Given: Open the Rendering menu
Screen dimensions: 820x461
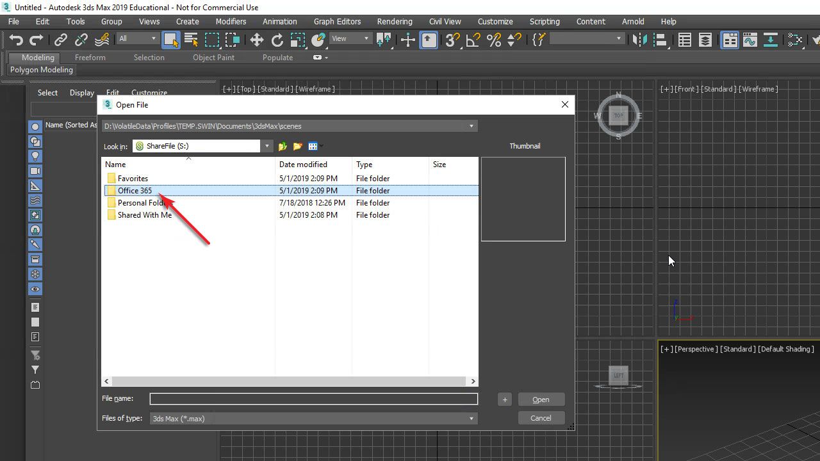Looking at the screenshot, I should click(x=394, y=21).
